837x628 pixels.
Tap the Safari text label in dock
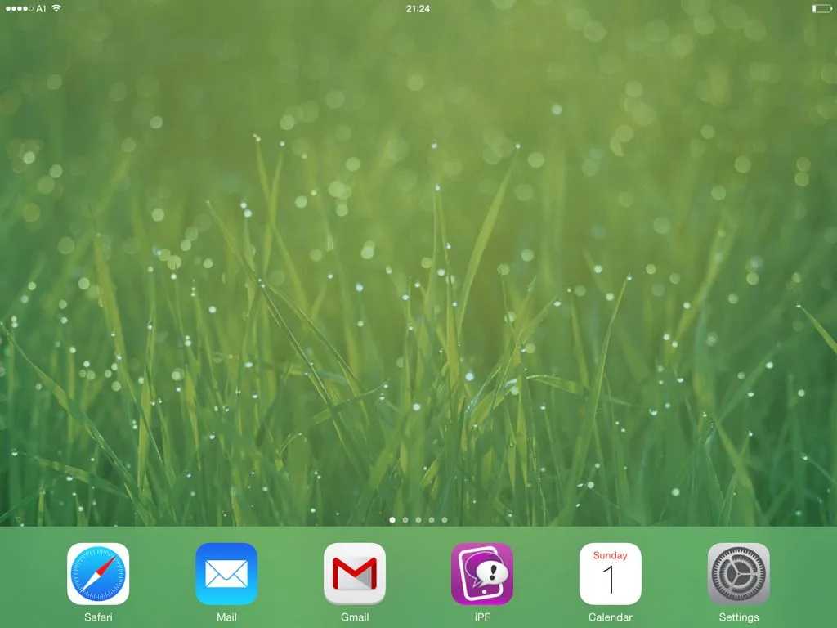pyautogui.click(x=98, y=617)
